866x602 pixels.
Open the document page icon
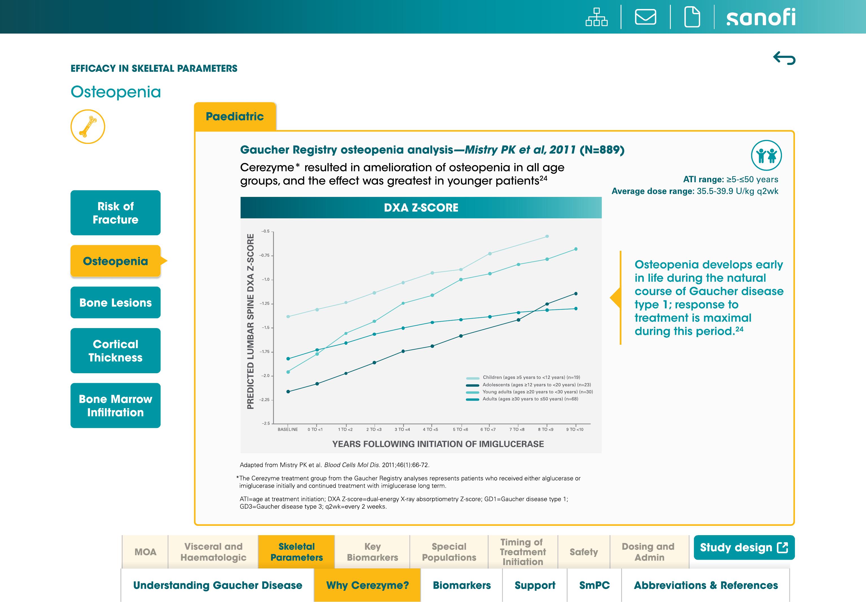pyautogui.click(x=692, y=17)
